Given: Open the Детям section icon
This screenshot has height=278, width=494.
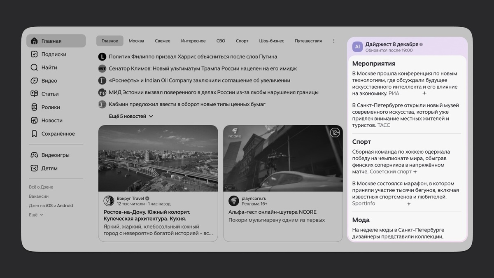Looking at the screenshot, I should [x=35, y=168].
